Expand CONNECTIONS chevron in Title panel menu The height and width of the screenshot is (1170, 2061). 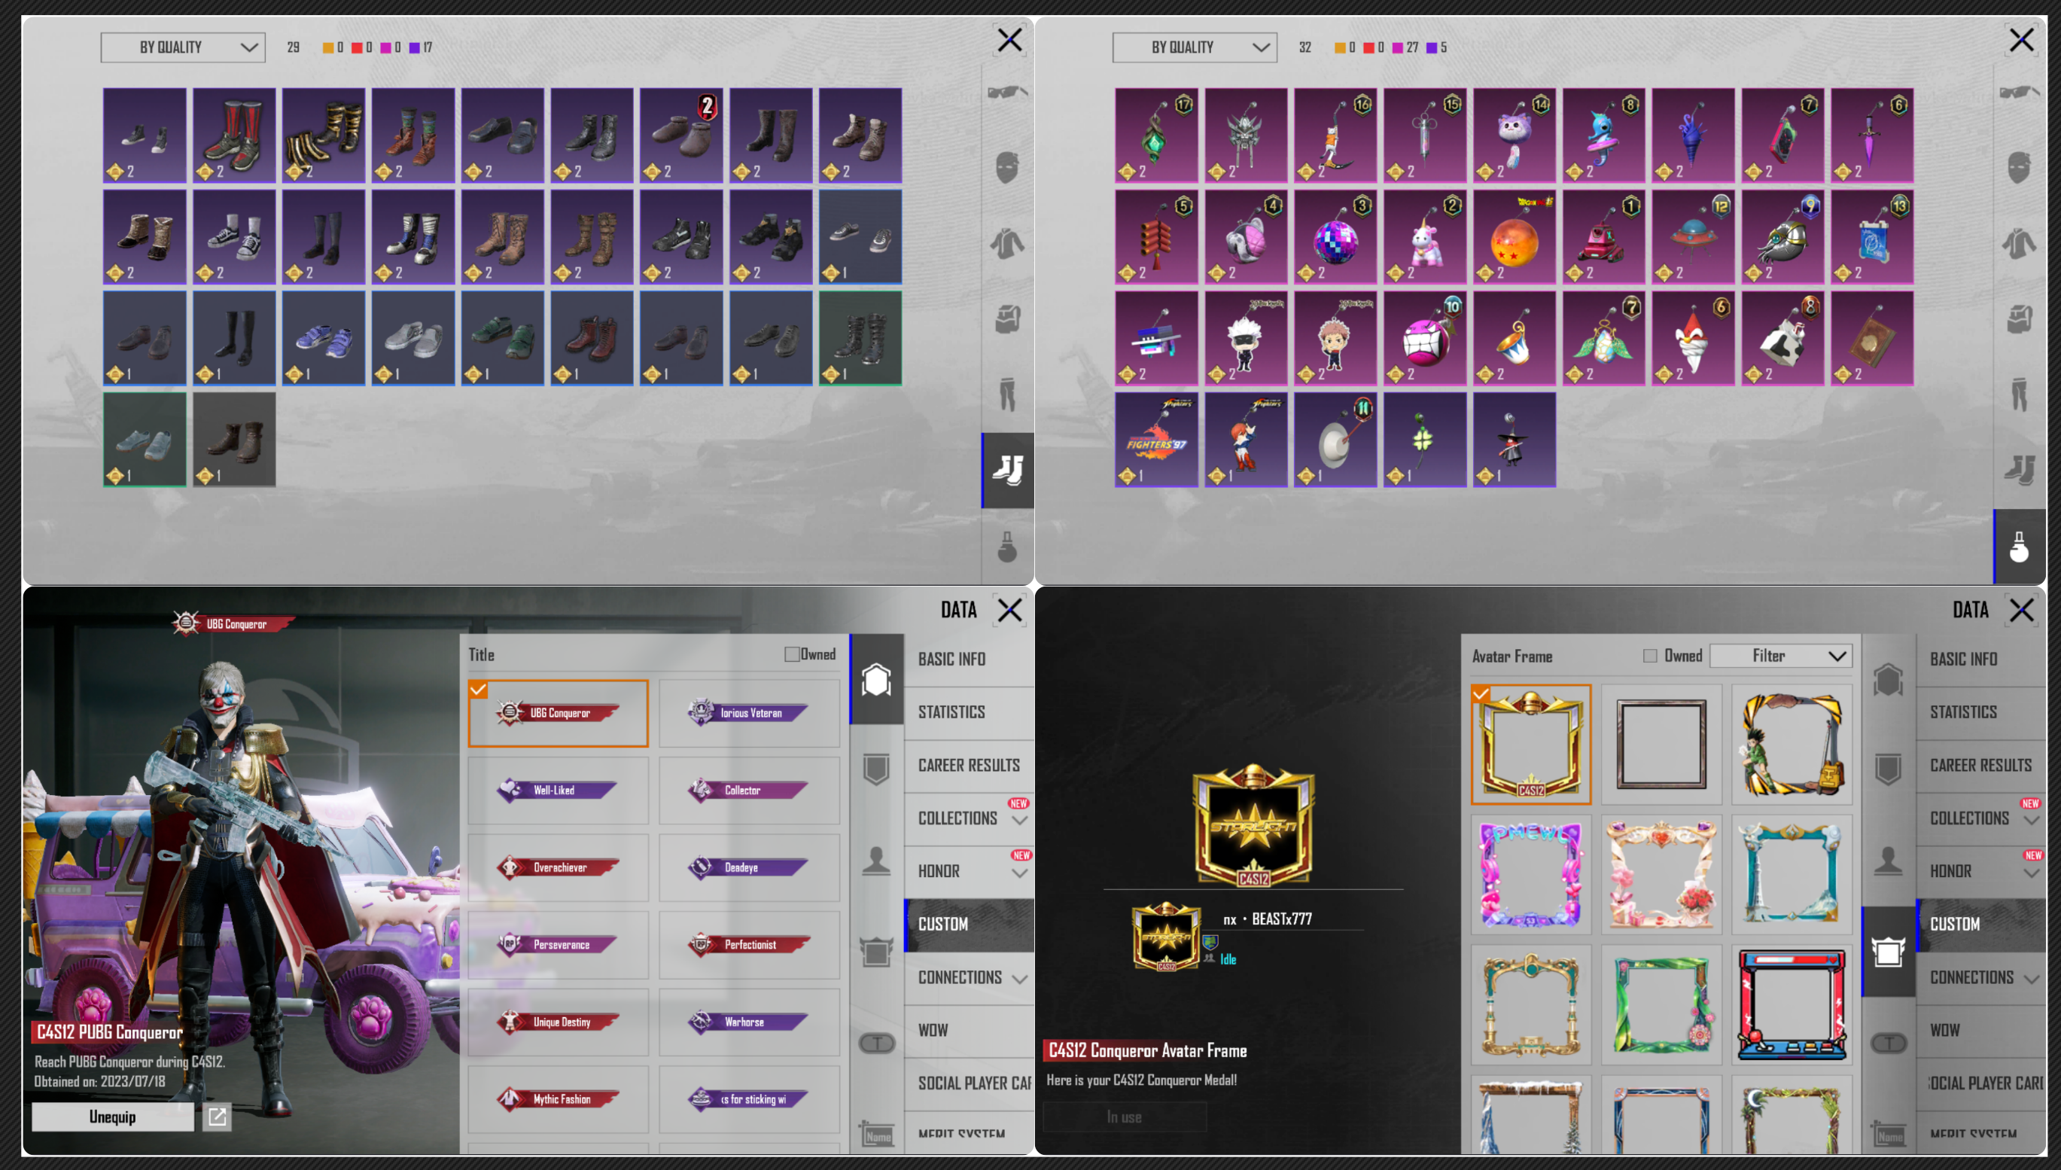1019,979
